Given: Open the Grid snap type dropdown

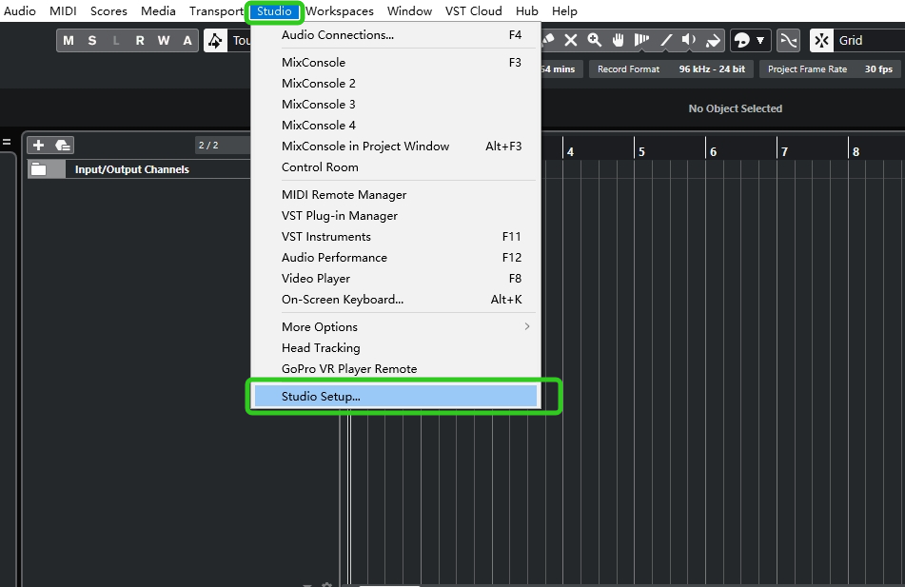Looking at the screenshot, I should [869, 40].
